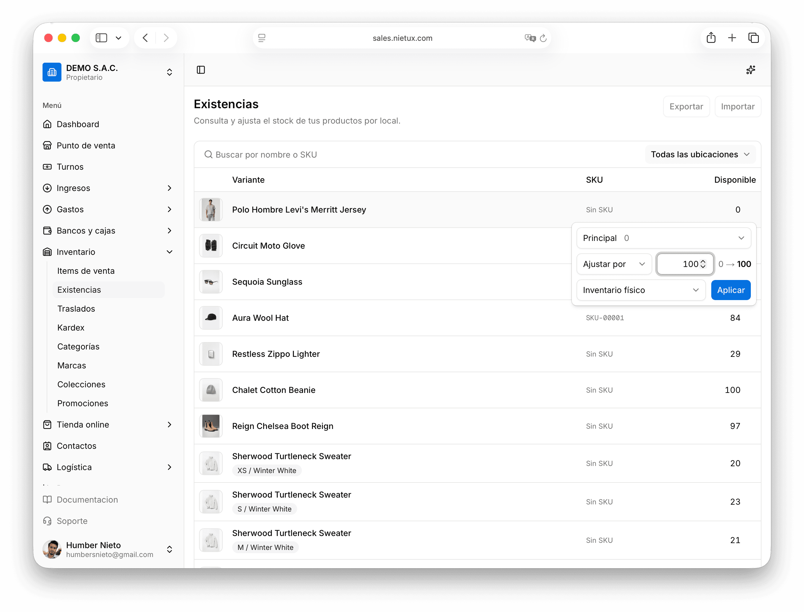Click the Disponible column header
804x612 pixels.
[735, 179]
